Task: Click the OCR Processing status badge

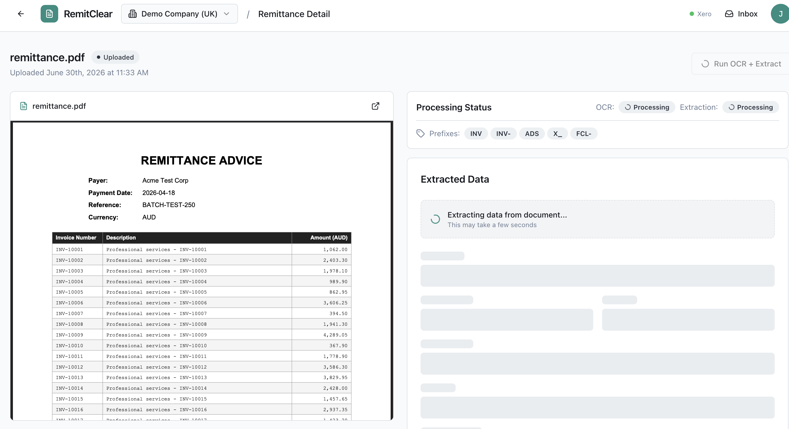Action: (647, 107)
